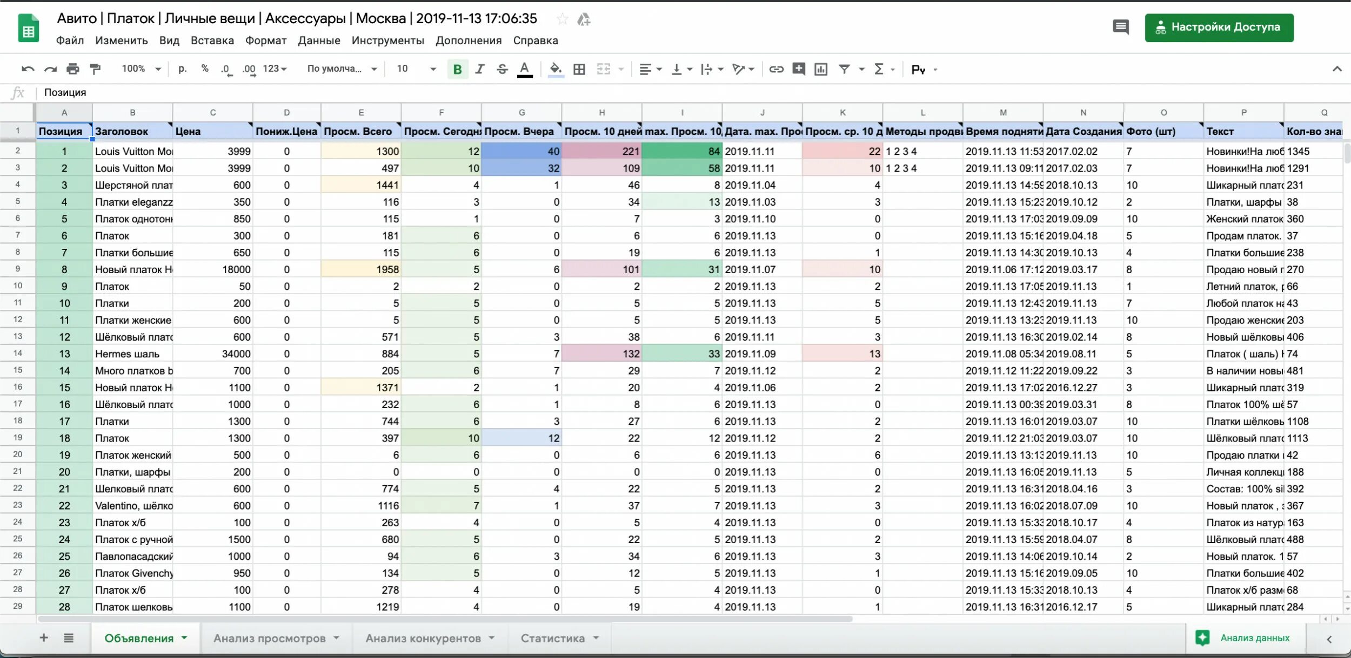
Task: Select the paint format roller icon
Action: coord(95,69)
